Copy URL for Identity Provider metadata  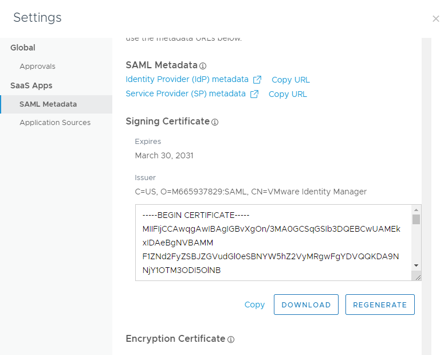pos(290,80)
